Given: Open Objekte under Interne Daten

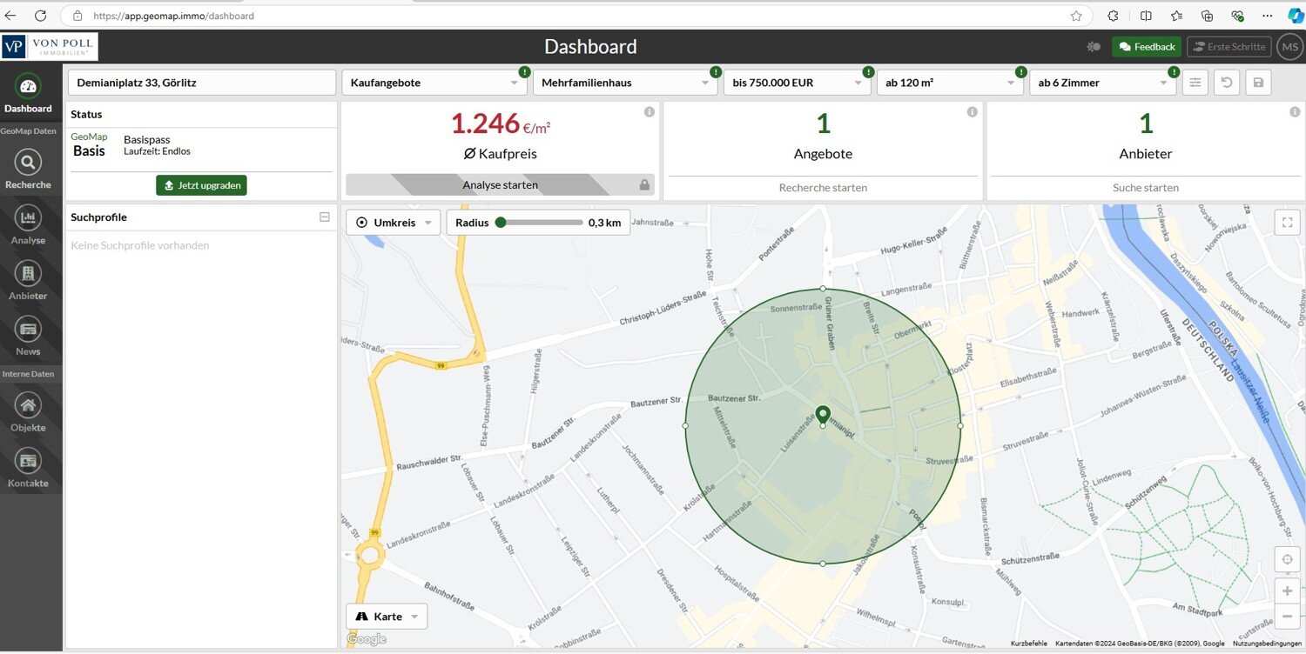Looking at the screenshot, I should coord(28,412).
